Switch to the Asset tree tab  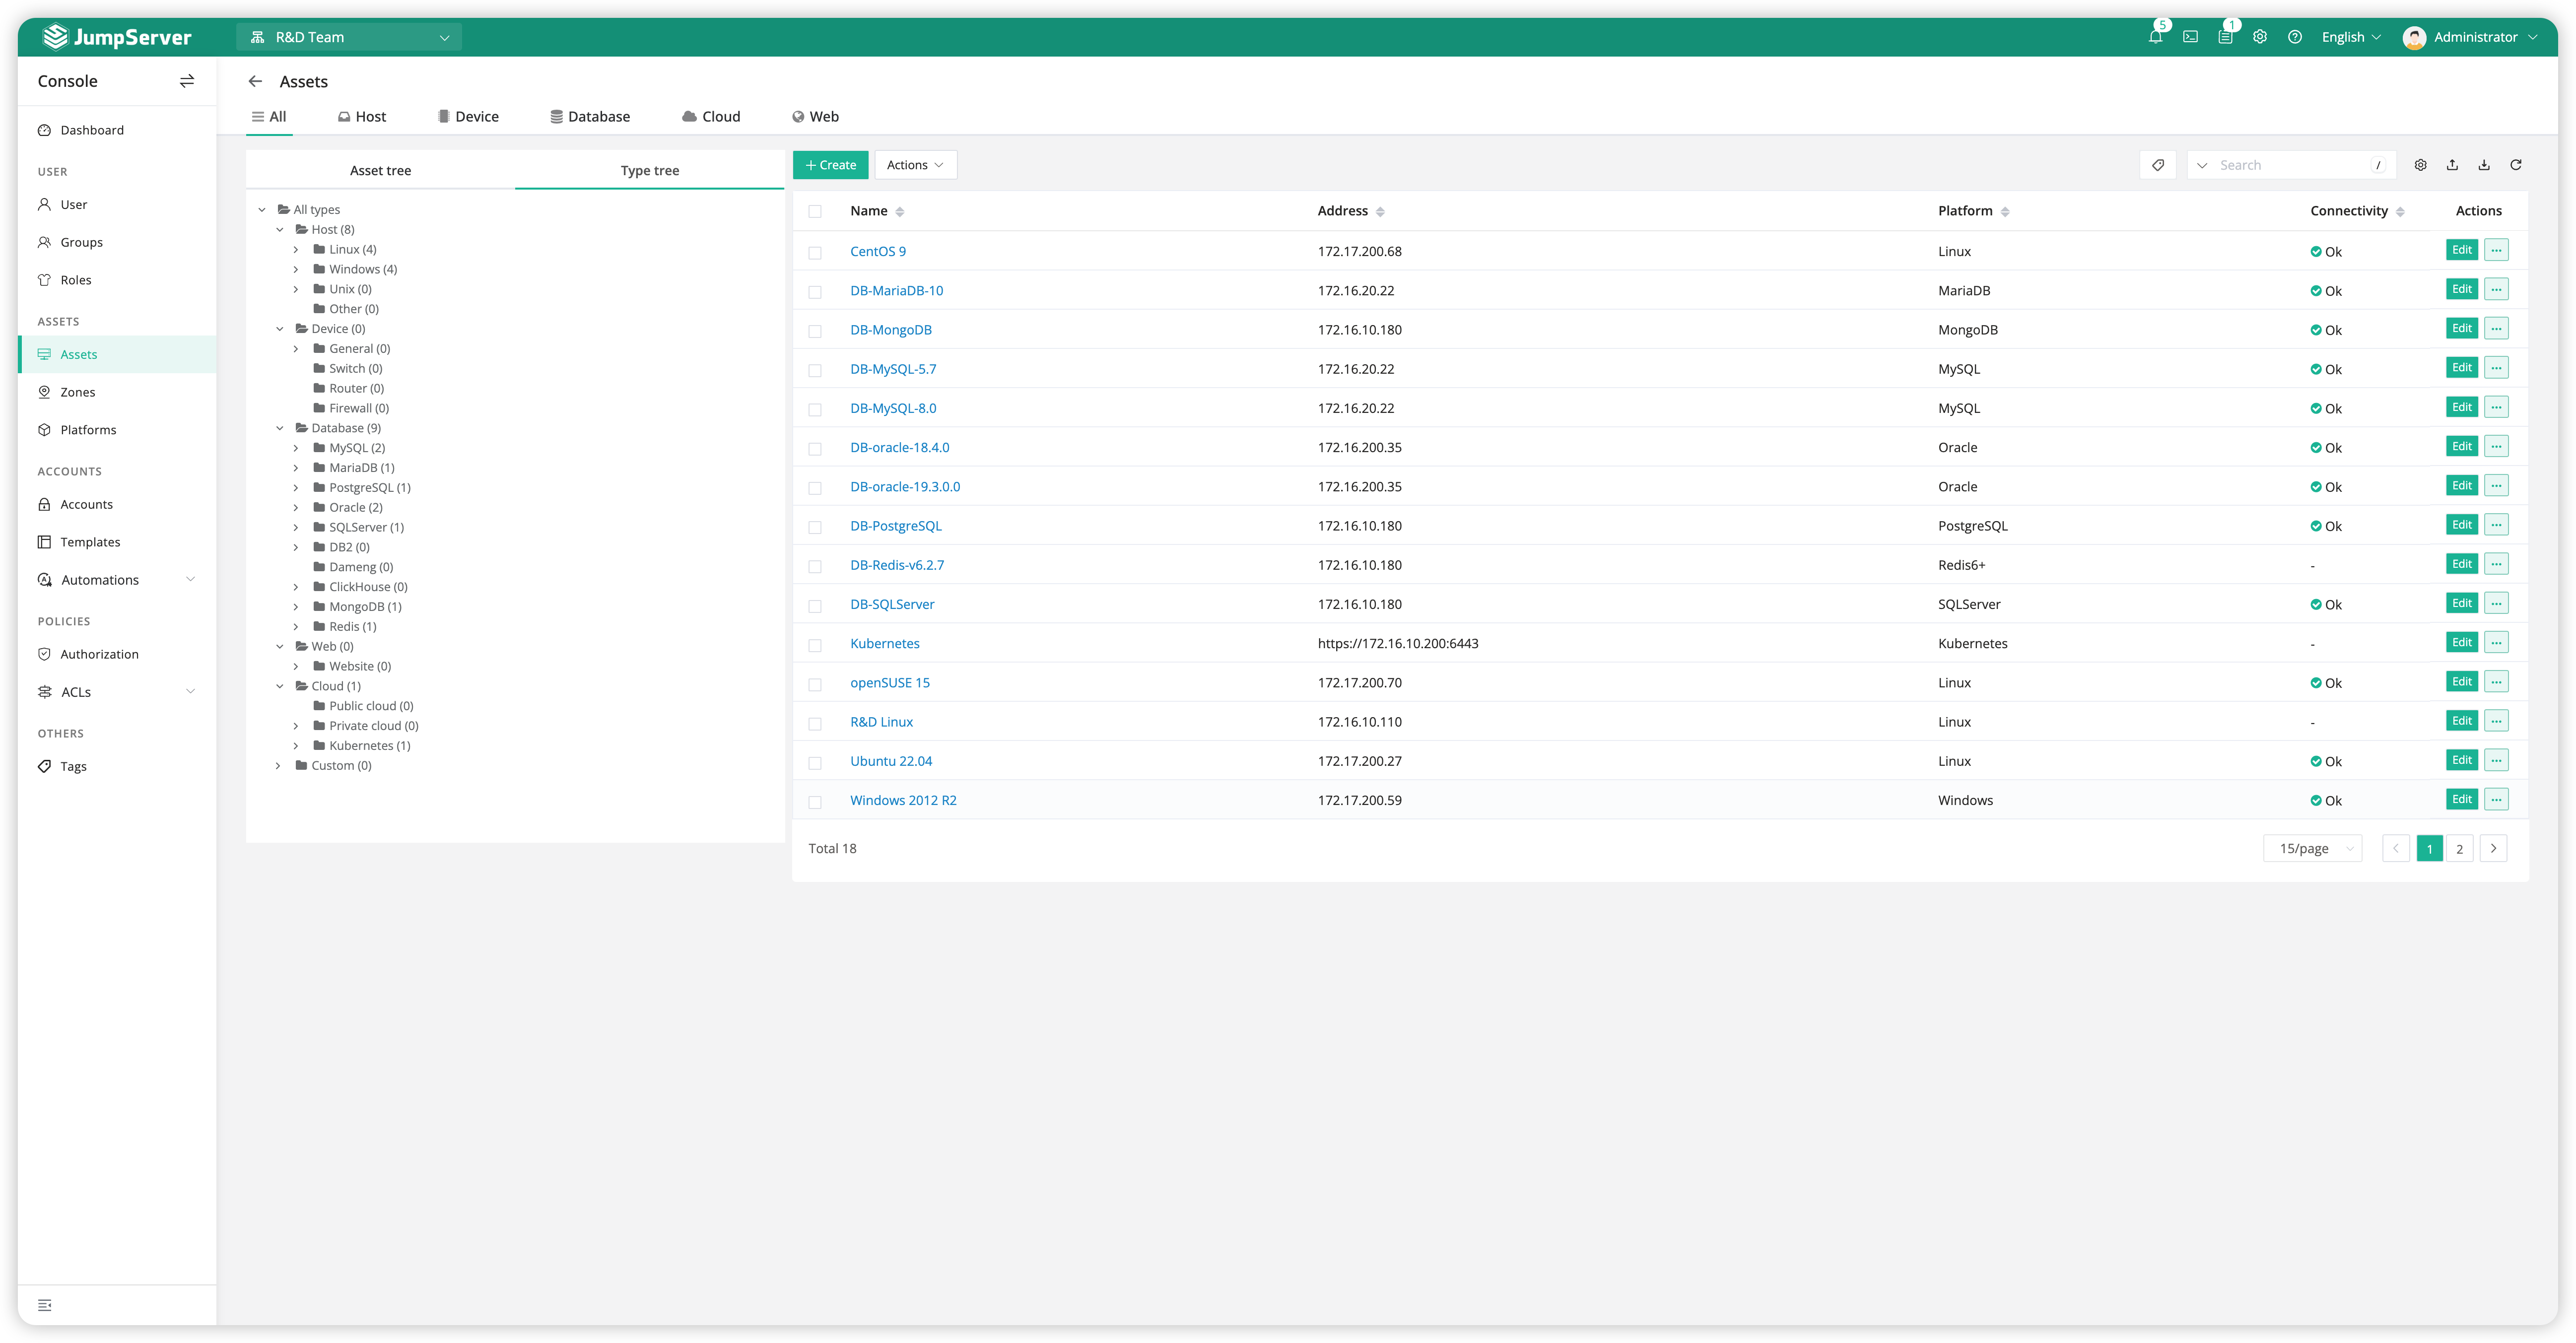tap(380, 170)
